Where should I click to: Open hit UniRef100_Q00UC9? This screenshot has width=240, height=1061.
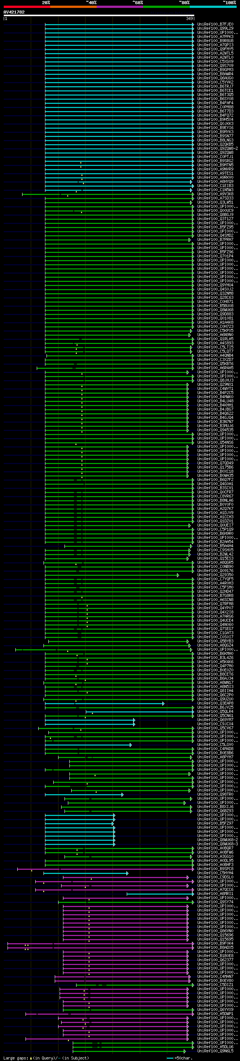(x=215, y=210)
